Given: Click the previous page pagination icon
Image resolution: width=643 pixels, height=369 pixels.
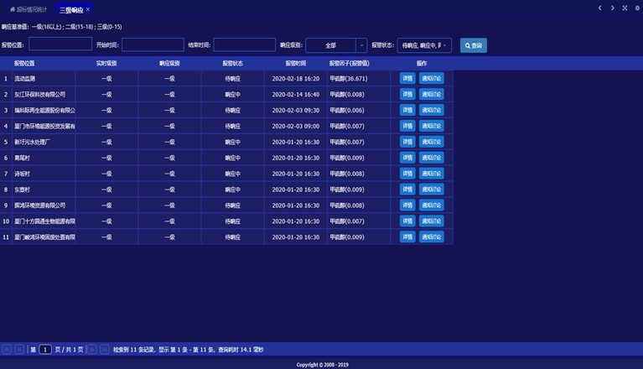Looking at the screenshot, I should [x=19, y=349].
